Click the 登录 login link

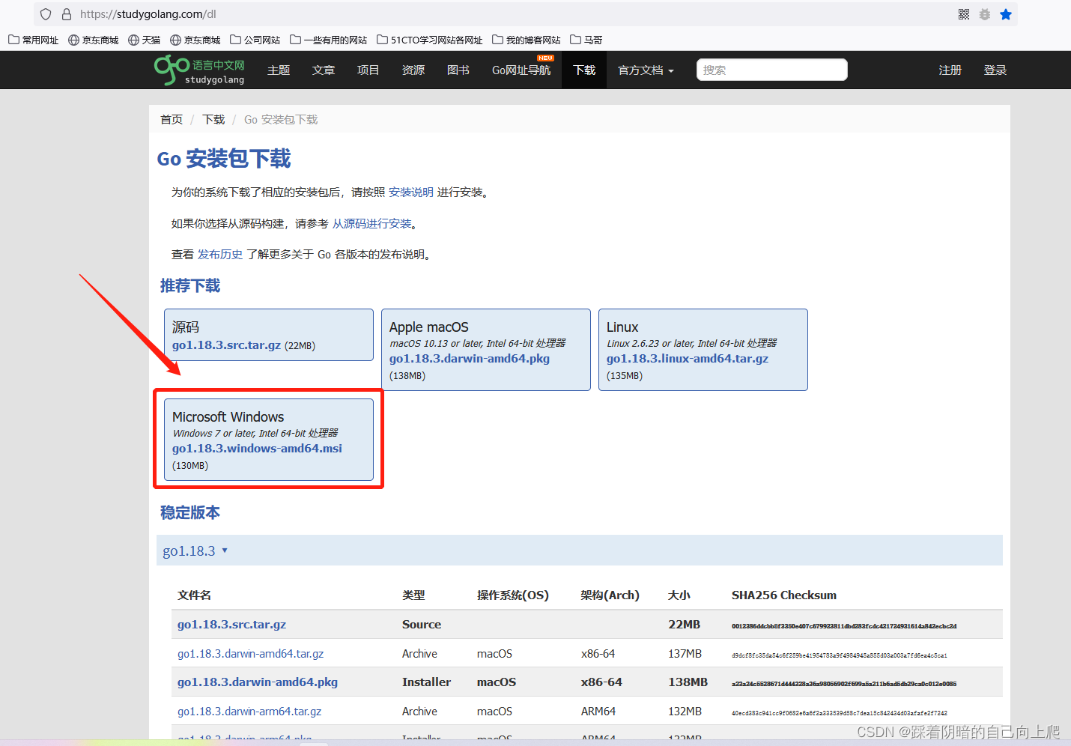point(995,70)
